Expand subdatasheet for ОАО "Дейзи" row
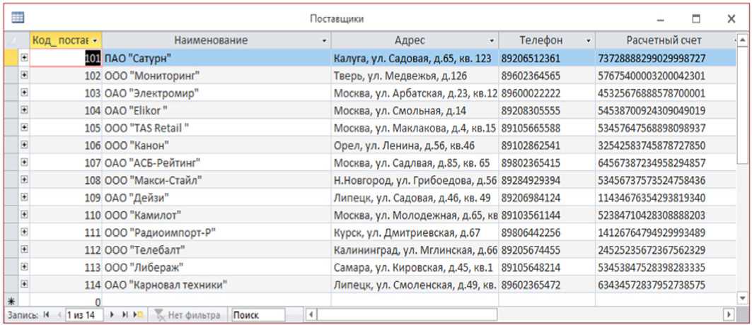The width and height of the screenshot is (752, 325). coord(25,197)
